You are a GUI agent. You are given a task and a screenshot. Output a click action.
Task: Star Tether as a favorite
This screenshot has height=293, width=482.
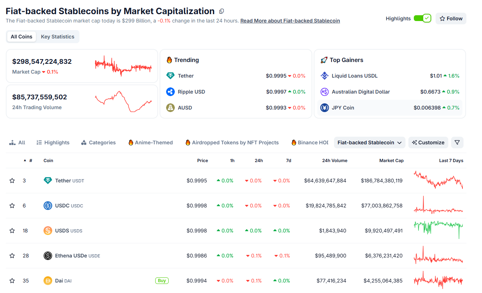pos(12,181)
